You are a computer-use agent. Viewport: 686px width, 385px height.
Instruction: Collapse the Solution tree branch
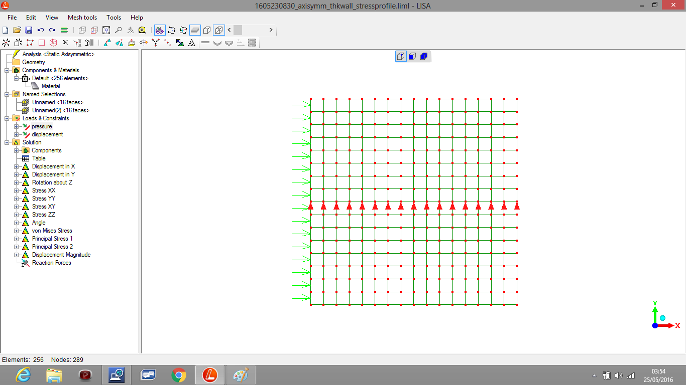[7, 142]
